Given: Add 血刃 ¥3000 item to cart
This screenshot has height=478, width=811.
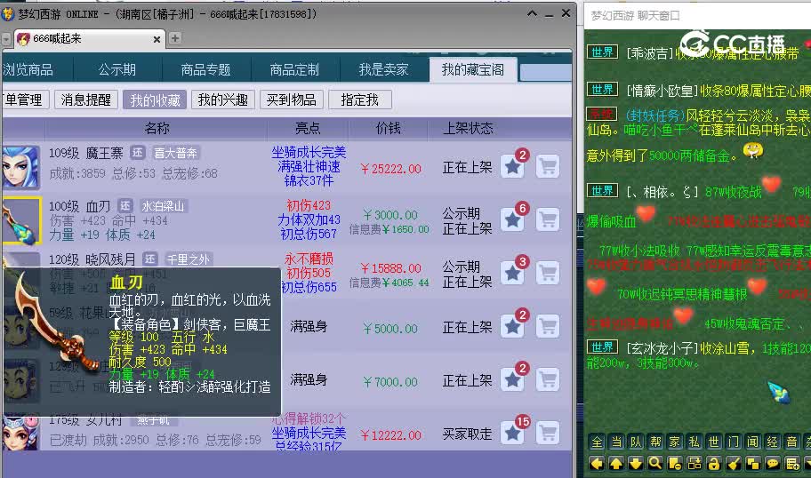Looking at the screenshot, I should pyautogui.click(x=548, y=219).
